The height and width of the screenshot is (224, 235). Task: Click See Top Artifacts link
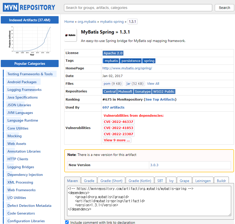(x=160, y=100)
